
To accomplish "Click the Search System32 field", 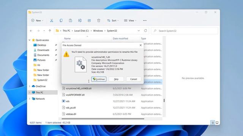I will tap(185, 31).
